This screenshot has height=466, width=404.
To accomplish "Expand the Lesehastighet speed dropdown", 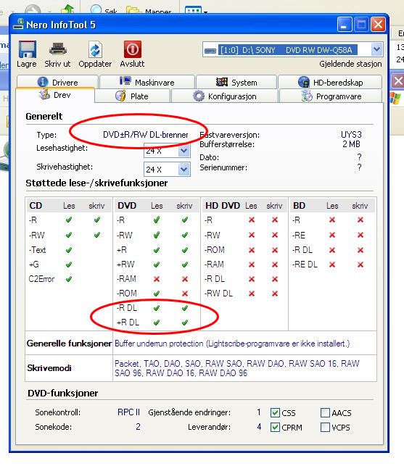I will (x=184, y=151).
